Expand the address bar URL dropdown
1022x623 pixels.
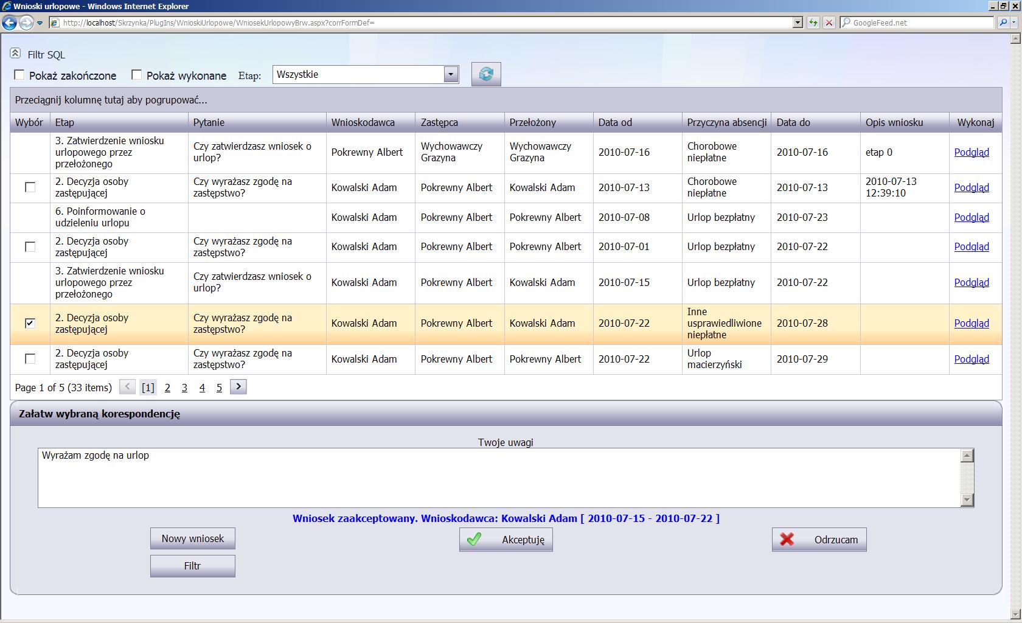pos(798,23)
